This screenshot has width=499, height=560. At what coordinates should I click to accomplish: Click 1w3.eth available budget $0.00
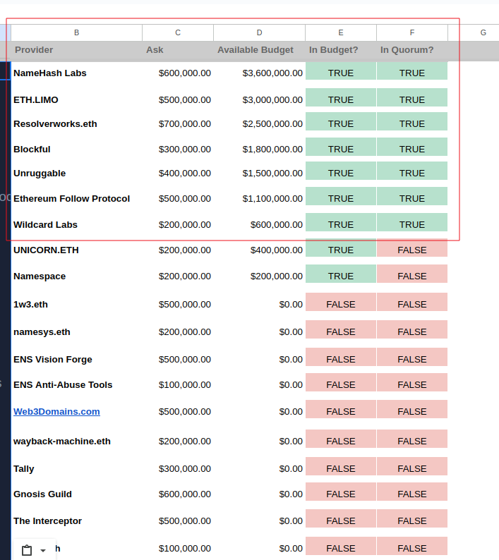291,304
